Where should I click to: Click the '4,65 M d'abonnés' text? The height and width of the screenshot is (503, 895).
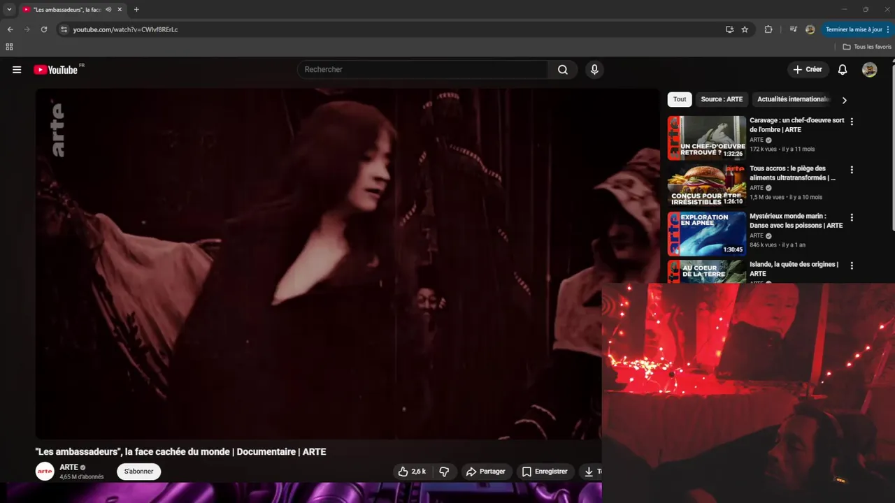click(x=82, y=477)
